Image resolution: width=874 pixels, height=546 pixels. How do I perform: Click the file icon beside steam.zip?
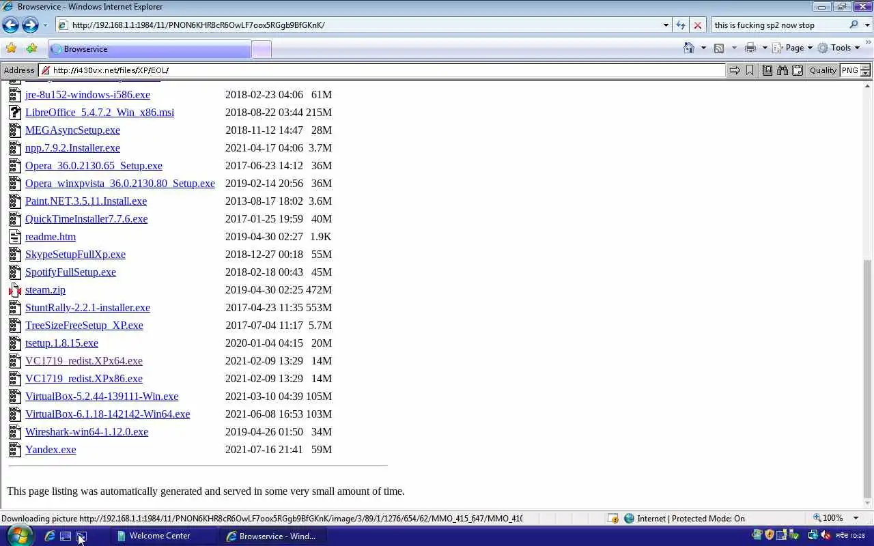click(15, 290)
